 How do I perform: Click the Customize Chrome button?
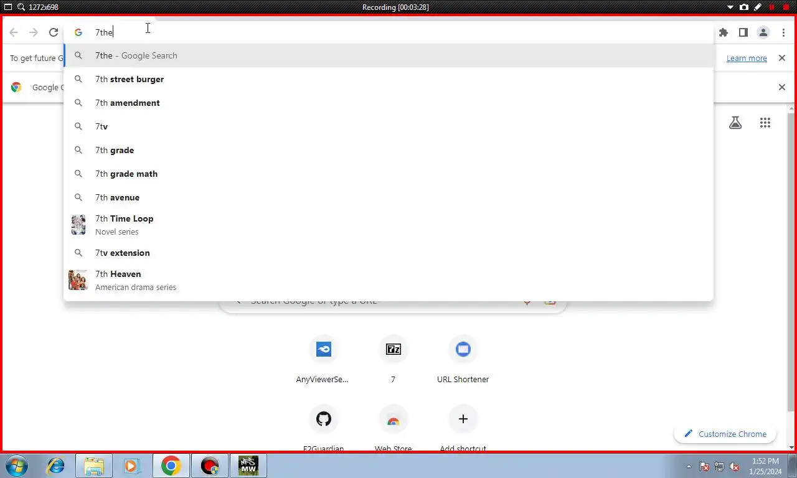point(725,434)
